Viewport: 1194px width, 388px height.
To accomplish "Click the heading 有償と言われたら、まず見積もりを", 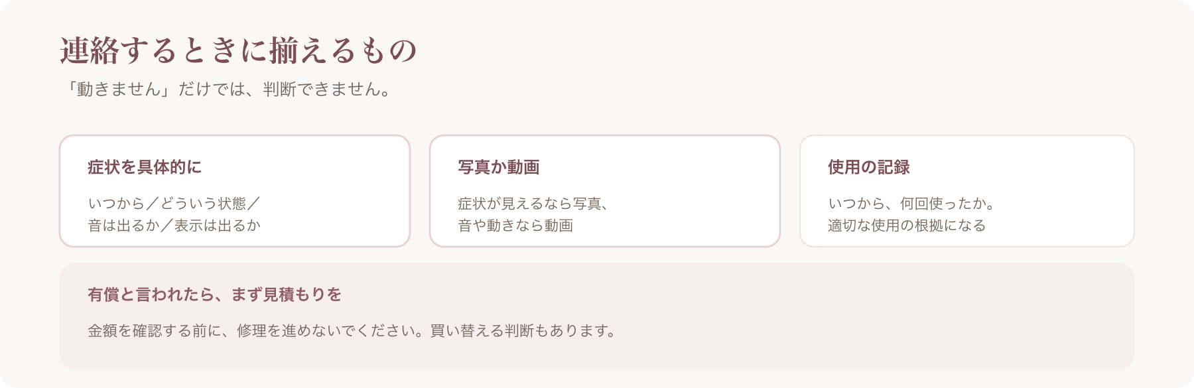I will 215,294.
